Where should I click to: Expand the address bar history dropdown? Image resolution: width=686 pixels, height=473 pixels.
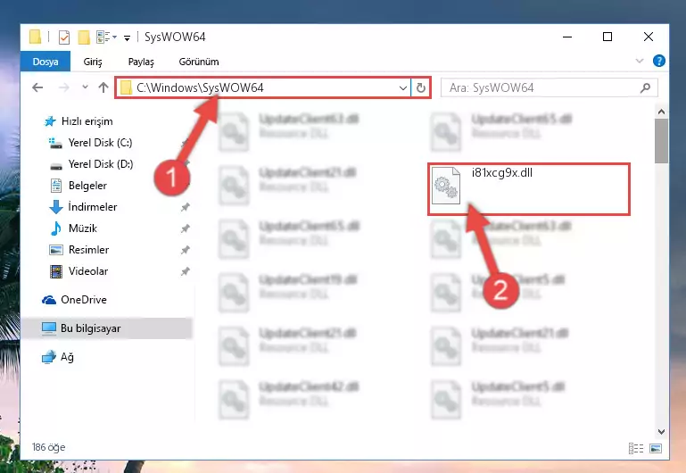(x=403, y=88)
